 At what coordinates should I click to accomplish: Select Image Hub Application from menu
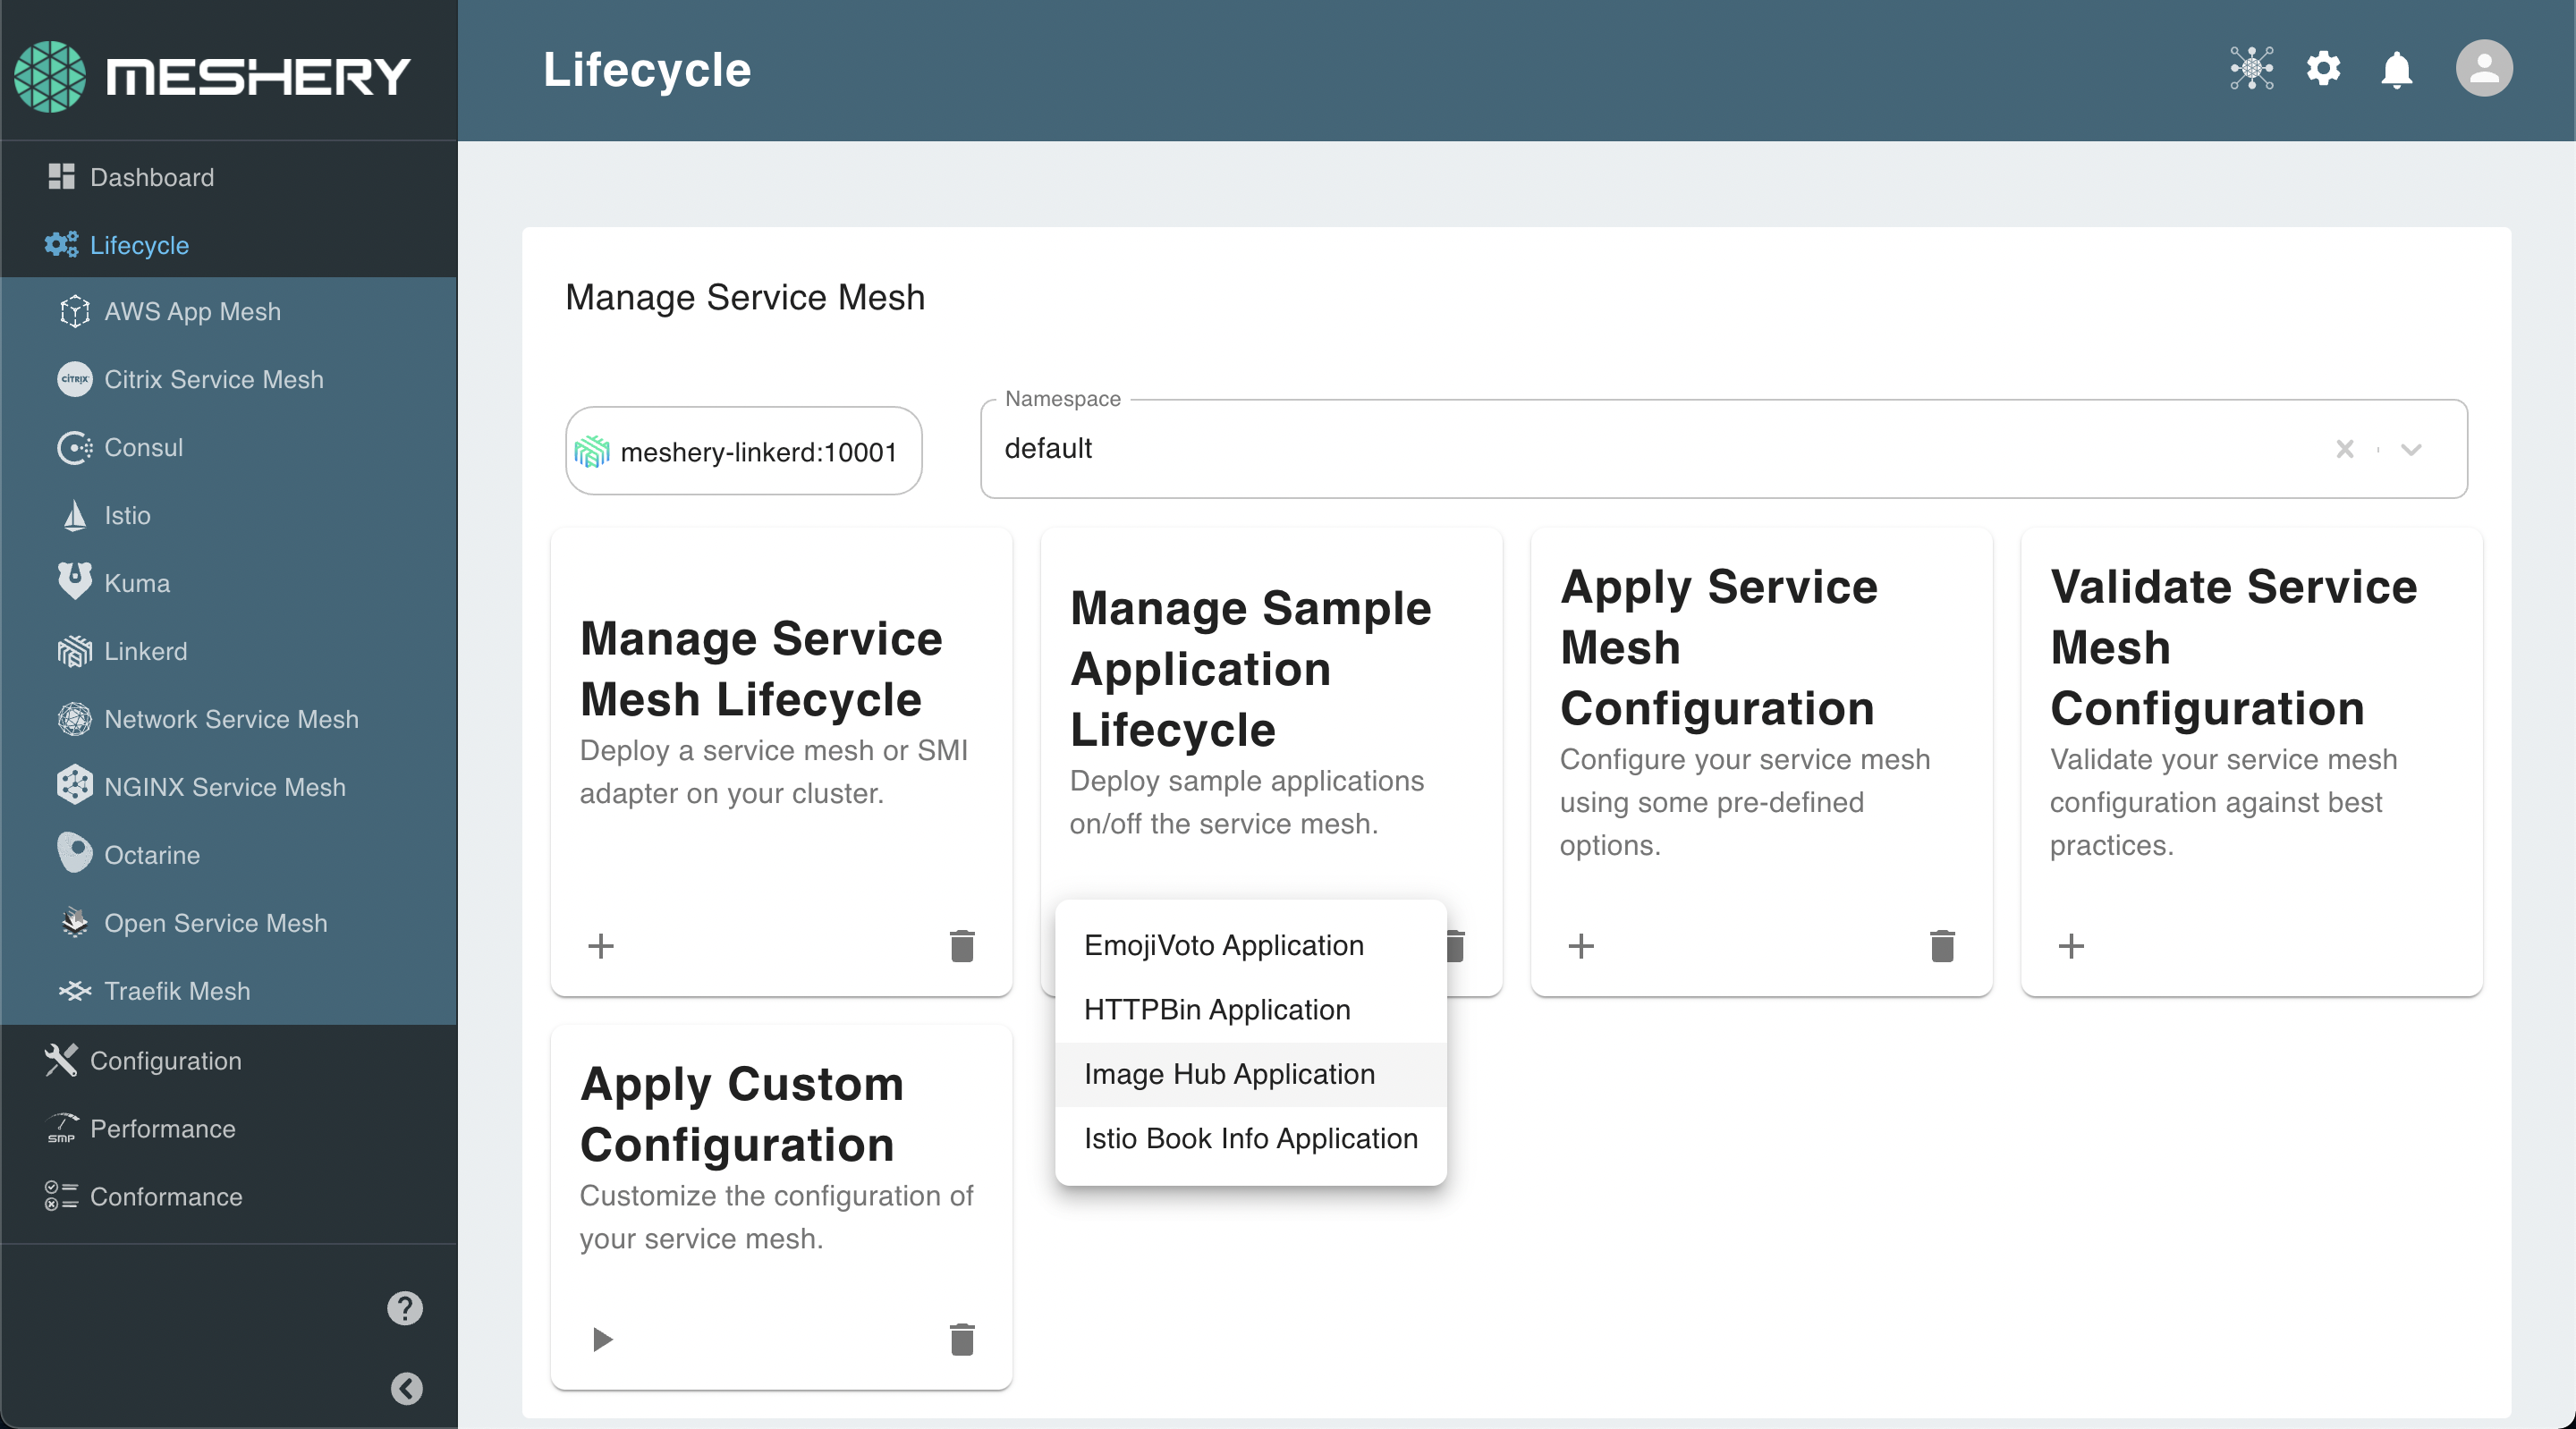[1229, 1074]
